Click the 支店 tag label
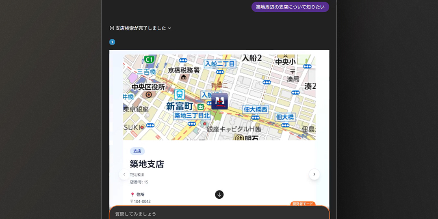The height and width of the screenshot is (219, 438). pyautogui.click(x=137, y=151)
